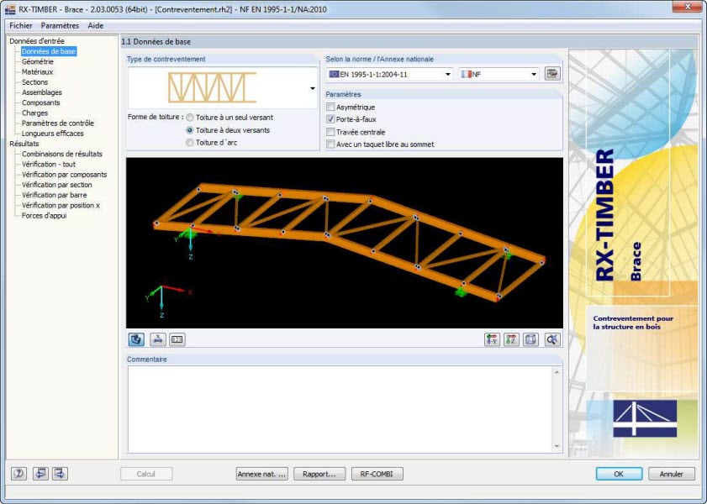707x504 pixels.
Task: Select Toiture d'arc roof shape
Action: point(190,142)
